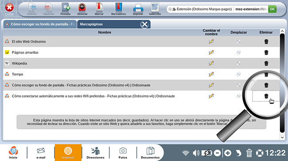
Task: Click the extension info icon in address bar
Action: (170, 9)
